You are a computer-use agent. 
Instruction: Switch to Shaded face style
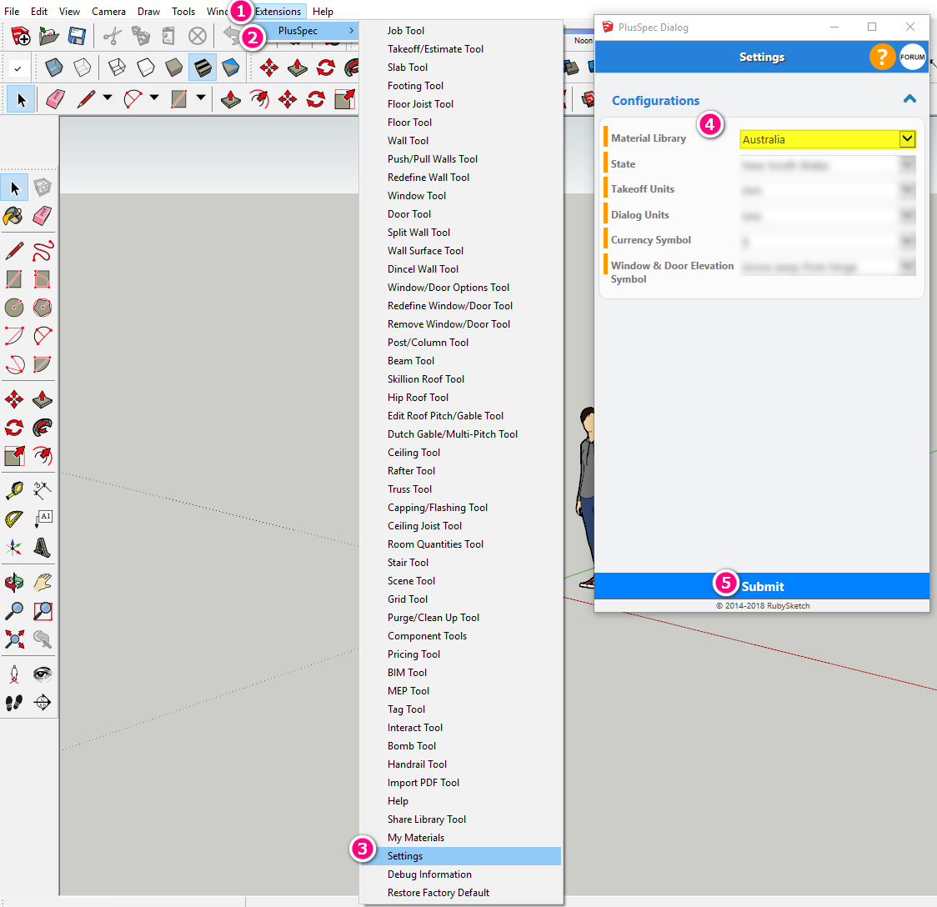click(x=174, y=67)
